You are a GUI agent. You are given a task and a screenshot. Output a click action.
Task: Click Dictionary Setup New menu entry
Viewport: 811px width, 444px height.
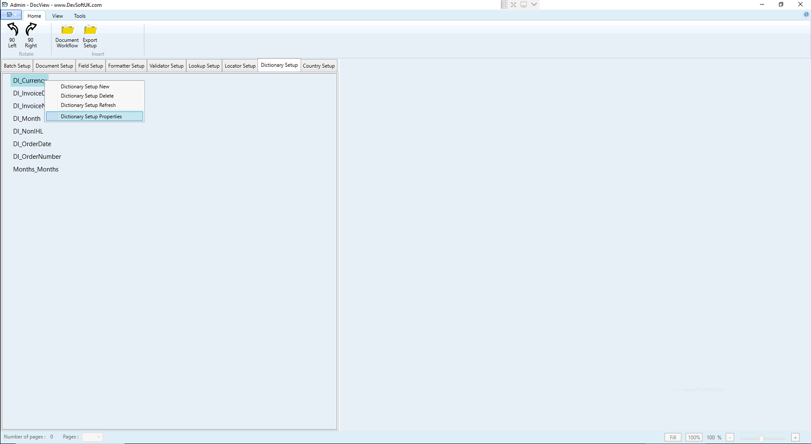[x=85, y=86]
